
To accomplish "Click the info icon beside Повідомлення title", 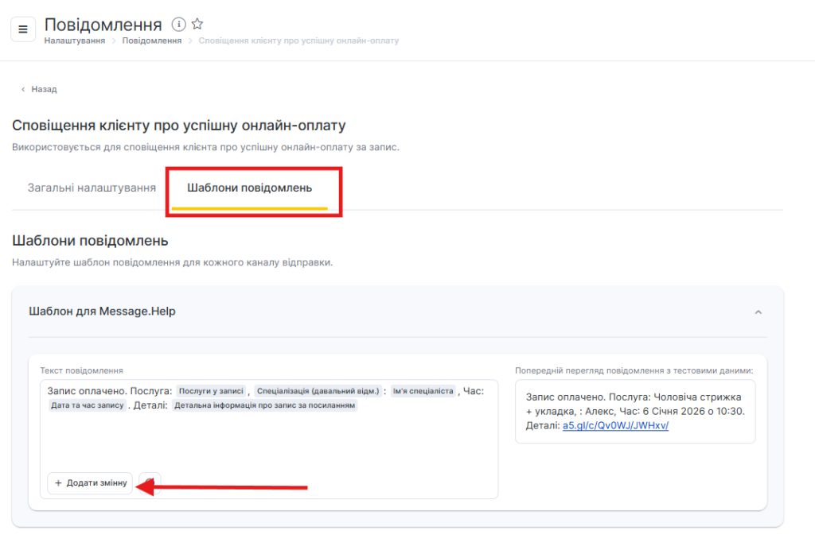I will 179,25.
